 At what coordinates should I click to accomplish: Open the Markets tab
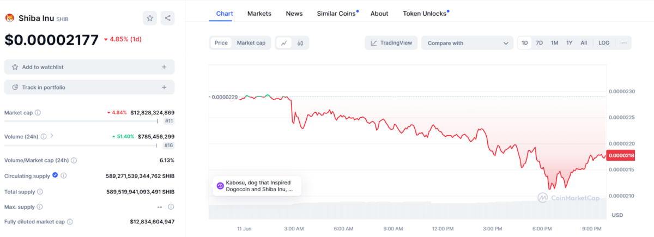pyautogui.click(x=259, y=13)
